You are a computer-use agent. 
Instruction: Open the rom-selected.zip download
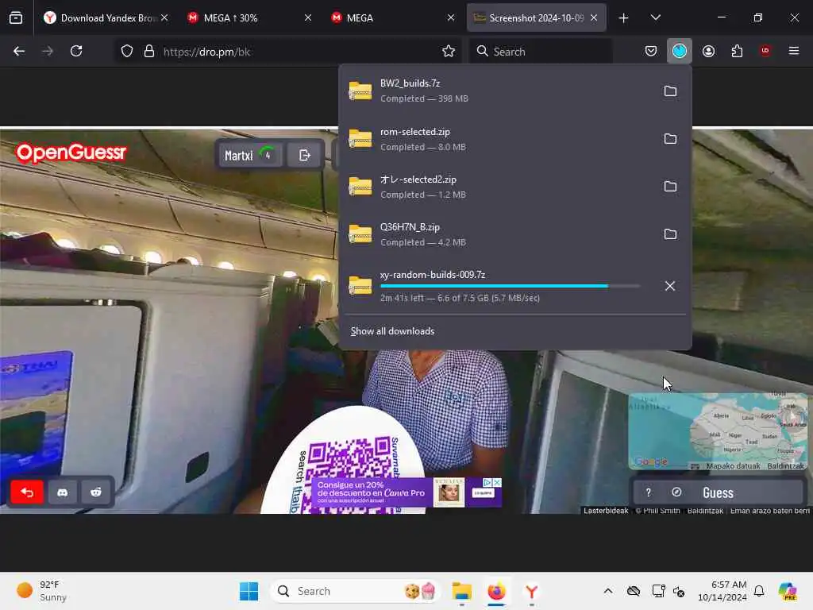498,138
